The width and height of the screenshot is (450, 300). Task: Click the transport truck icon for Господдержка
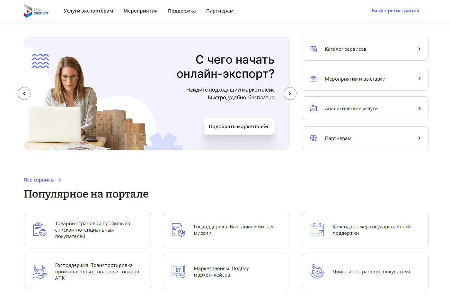pyautogui.click(x=40, y=271)
